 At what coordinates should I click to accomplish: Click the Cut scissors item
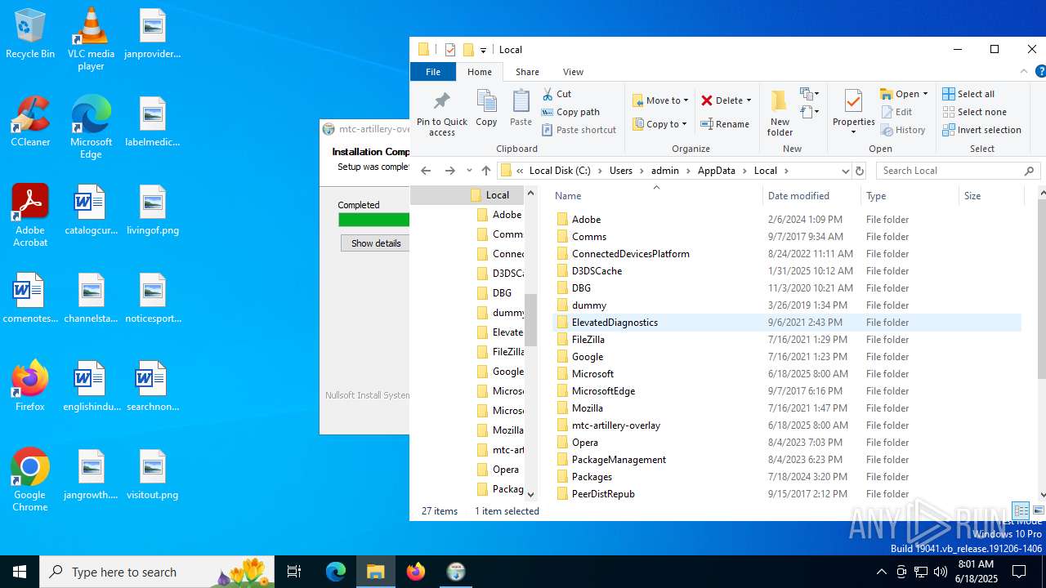coord(557,94)
